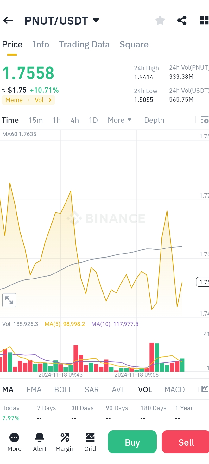Tap the More dots icon

click(x=14, y=442)
